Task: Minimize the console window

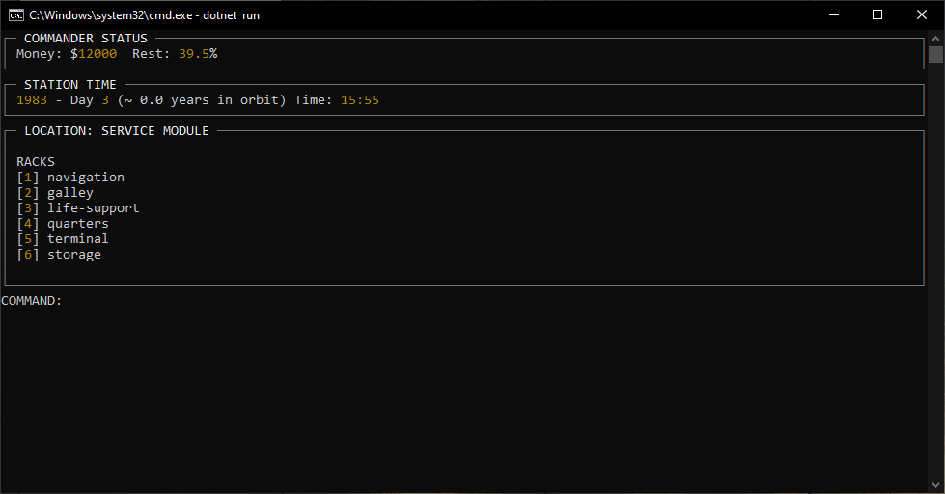Action: 832,15
